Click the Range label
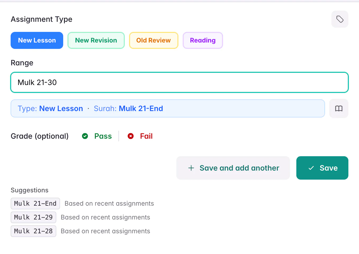Viewport: 359px width, 254px height. click(x=22, y=63)
